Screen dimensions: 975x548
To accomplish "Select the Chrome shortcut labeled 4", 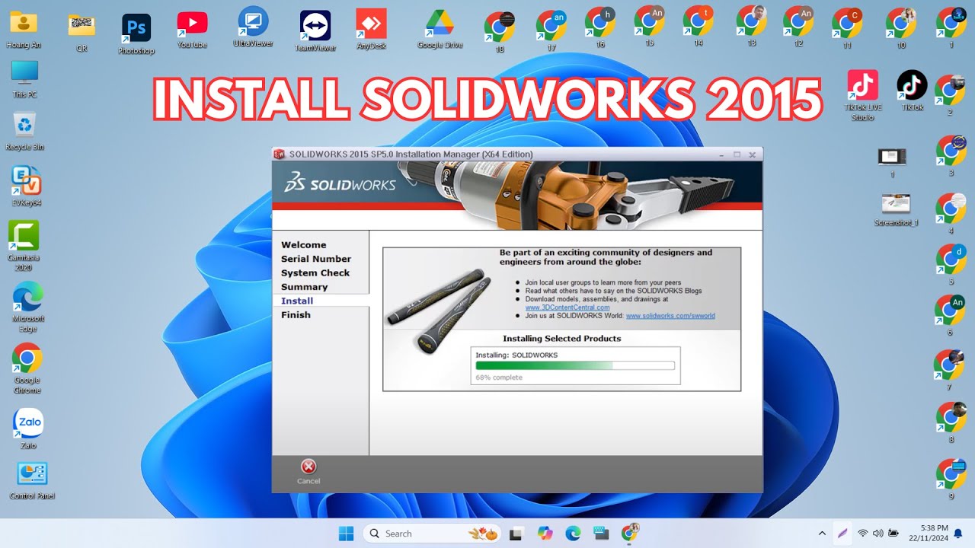I will pos(951,214).
